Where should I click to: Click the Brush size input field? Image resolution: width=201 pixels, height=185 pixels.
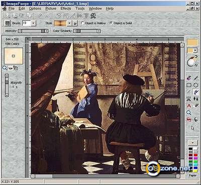tap(27, 23)
